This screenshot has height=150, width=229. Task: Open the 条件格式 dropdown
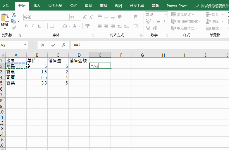(182, 15)
